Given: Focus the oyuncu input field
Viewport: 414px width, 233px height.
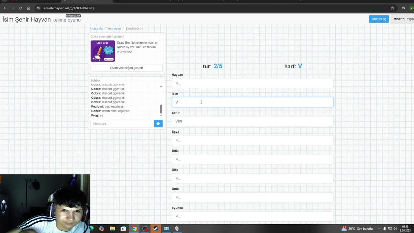Looking at the screenshot, I should click(252, 216).
